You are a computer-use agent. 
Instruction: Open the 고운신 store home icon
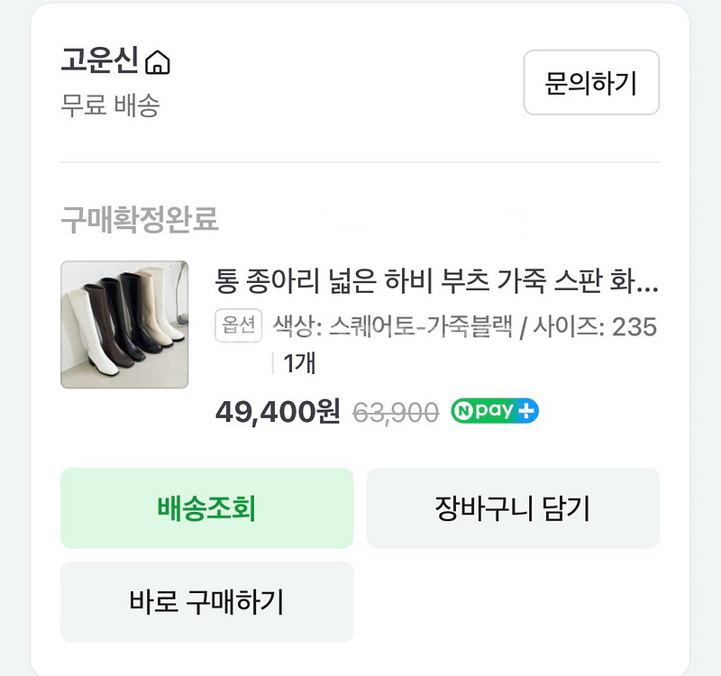158,63
